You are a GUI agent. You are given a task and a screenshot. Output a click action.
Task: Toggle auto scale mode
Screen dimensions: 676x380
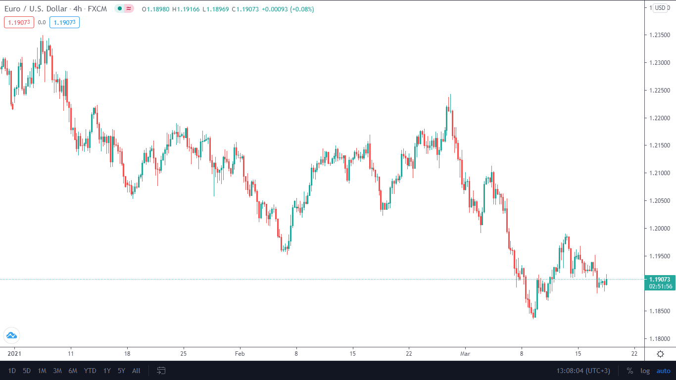[663, 371]
